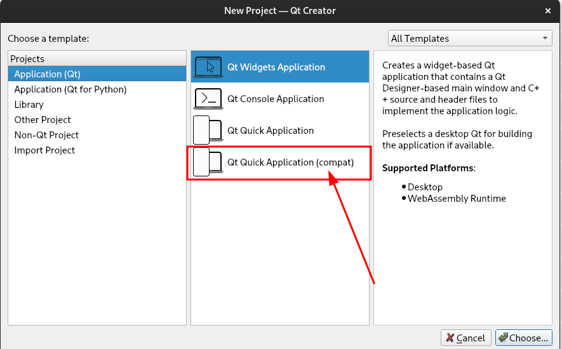Click the Projects header in category list

(97, 58)
